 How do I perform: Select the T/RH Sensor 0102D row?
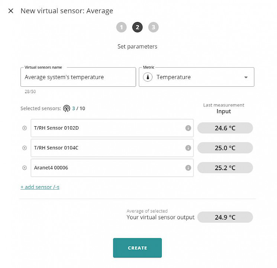pyautogui.click(x=112, y=128)
